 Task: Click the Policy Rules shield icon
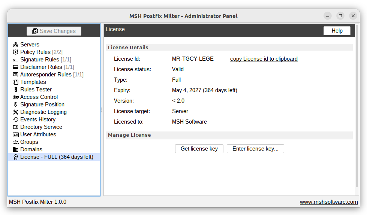point(15,52)
